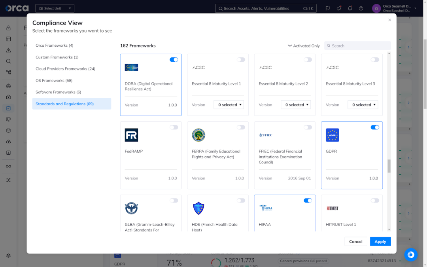Turn on HITRUST Level 1 toggle

pyautogui.click(x=375, y=201)
